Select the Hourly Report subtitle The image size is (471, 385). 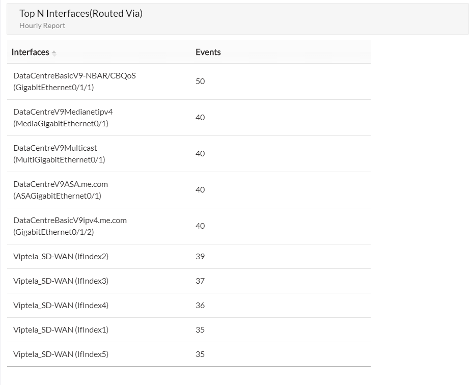[x=42, y=25]
